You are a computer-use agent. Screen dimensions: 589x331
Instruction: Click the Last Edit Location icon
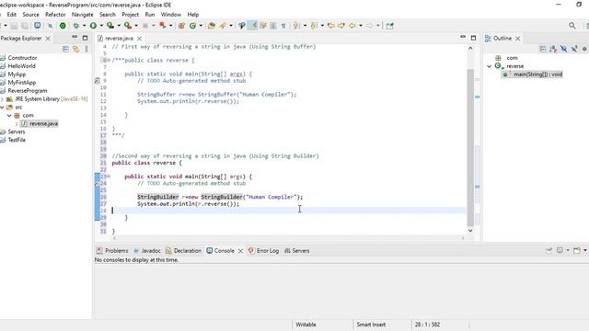[x=331, y=26]
